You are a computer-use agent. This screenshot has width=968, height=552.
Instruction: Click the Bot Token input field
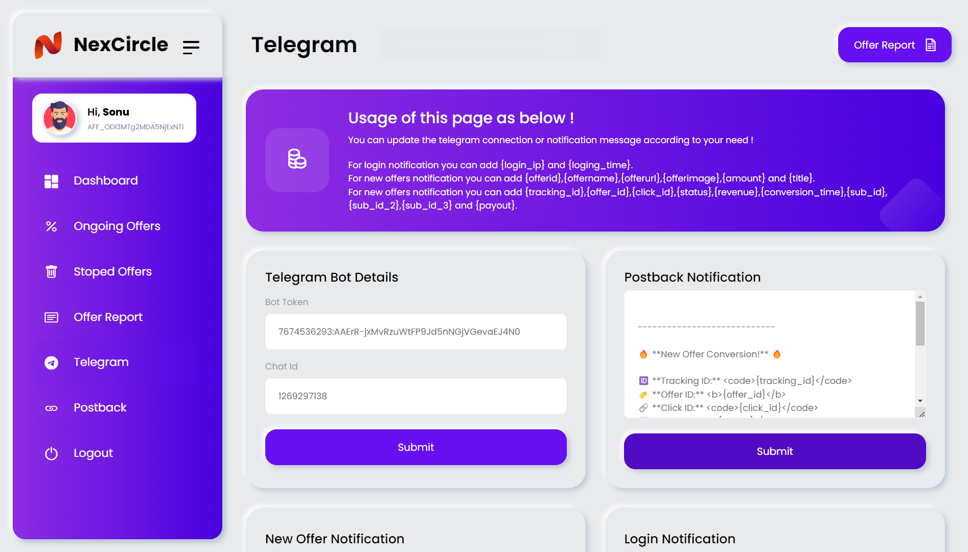point(416,332)
